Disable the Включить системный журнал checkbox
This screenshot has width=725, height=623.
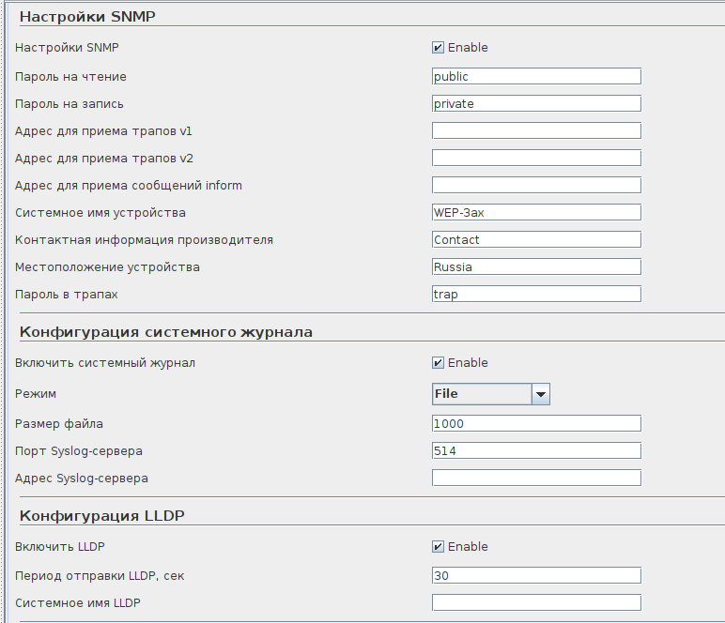pos(438,363)
